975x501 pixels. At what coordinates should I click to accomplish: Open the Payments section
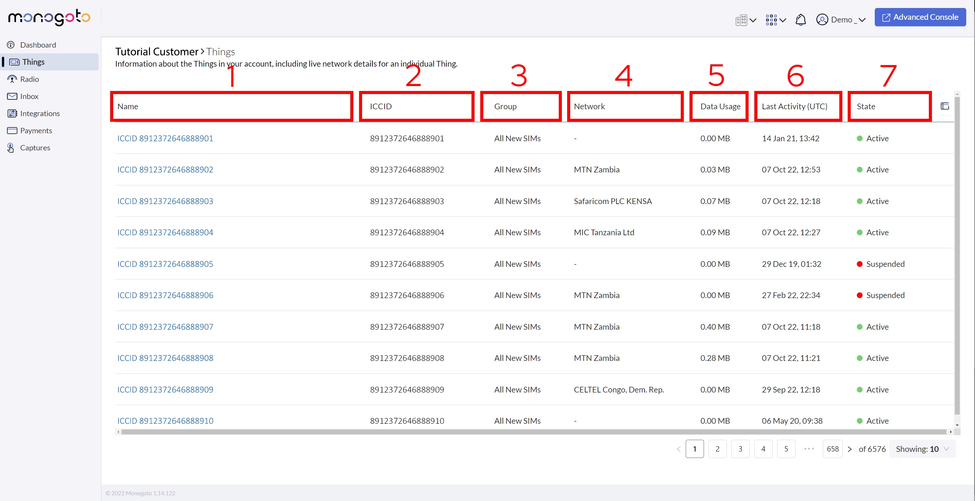click(x=30, y=131)
